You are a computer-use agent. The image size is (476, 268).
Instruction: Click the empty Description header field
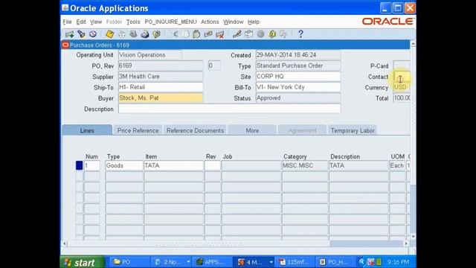coord(230,109)
